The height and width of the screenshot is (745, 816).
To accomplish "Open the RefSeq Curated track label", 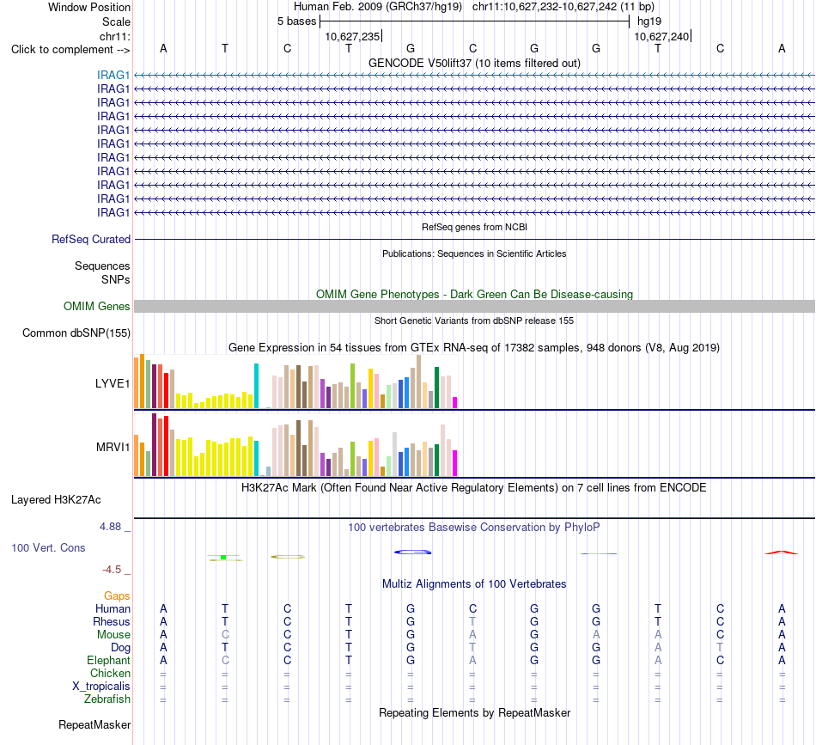I will click(x=91, y=240).
